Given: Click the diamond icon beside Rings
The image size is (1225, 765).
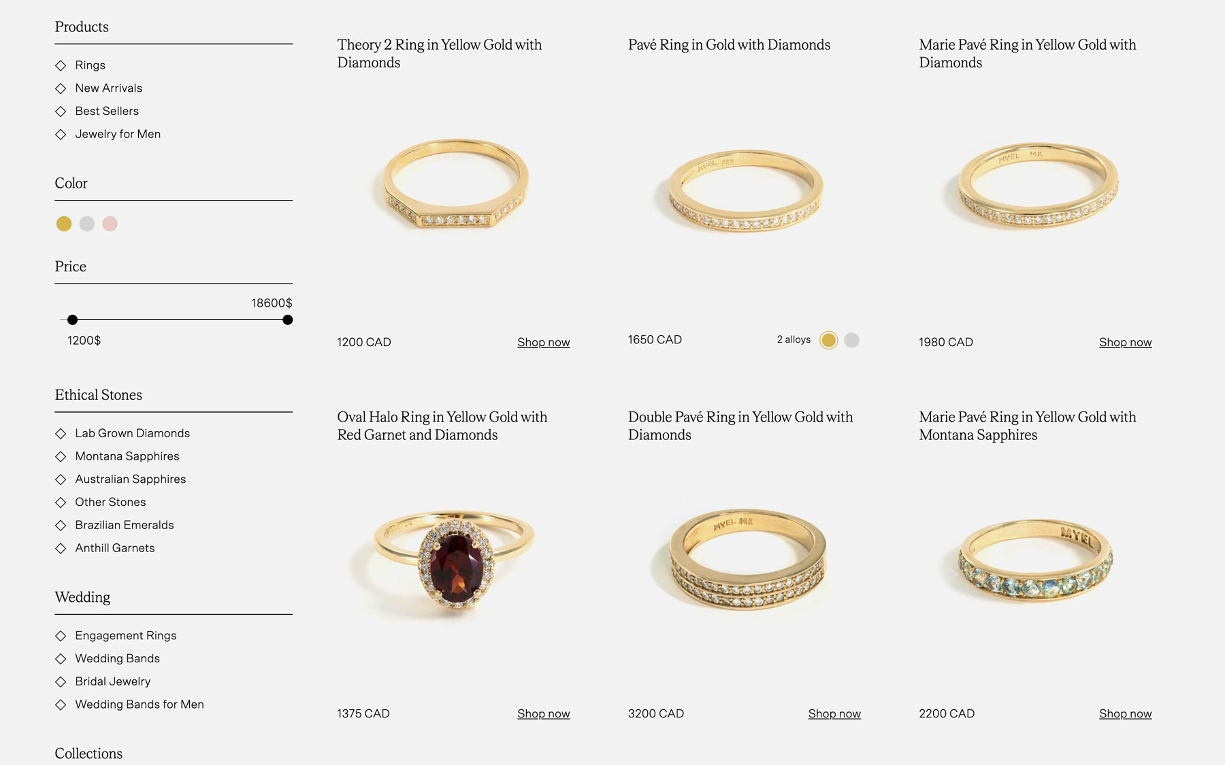Looking at the screenshot, I should [x=61, y=65].
